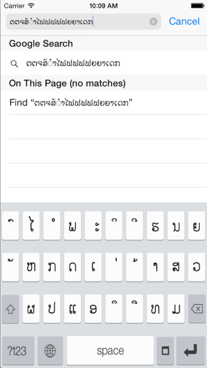207x368 pixels.
Task: Tap the battery icon in the status bar
Action: [x=198, y=5]
